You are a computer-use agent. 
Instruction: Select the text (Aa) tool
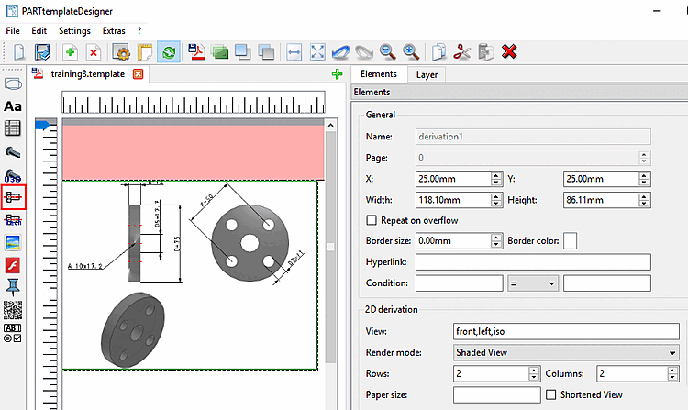coord(13,107)
